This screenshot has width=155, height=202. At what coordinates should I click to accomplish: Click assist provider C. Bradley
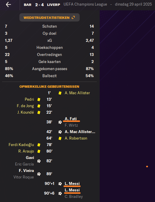[x=74, y=196]
